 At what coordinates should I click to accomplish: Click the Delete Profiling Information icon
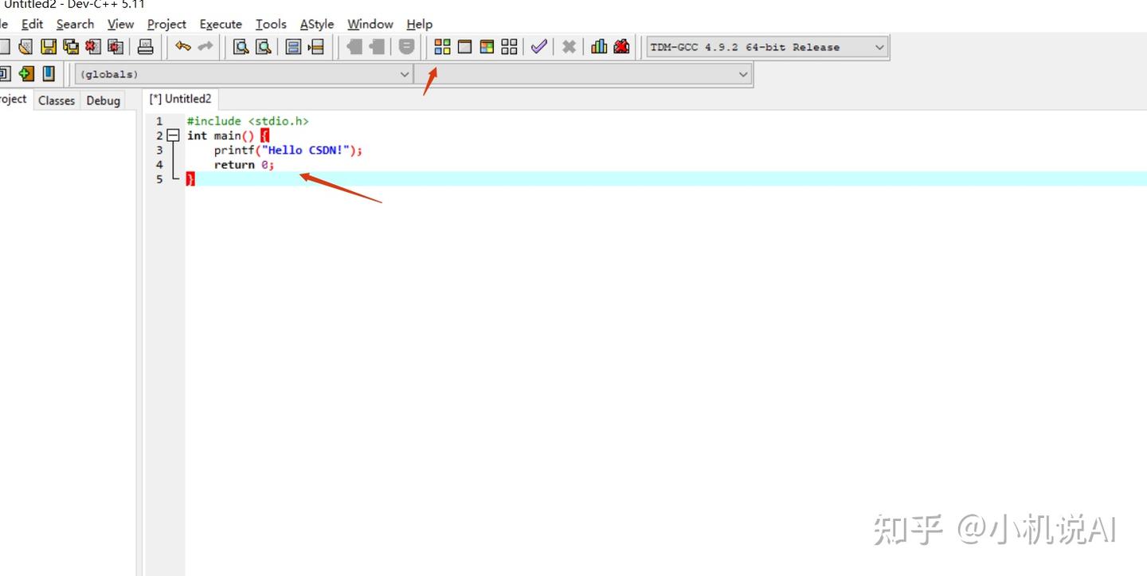click(621, 47)
